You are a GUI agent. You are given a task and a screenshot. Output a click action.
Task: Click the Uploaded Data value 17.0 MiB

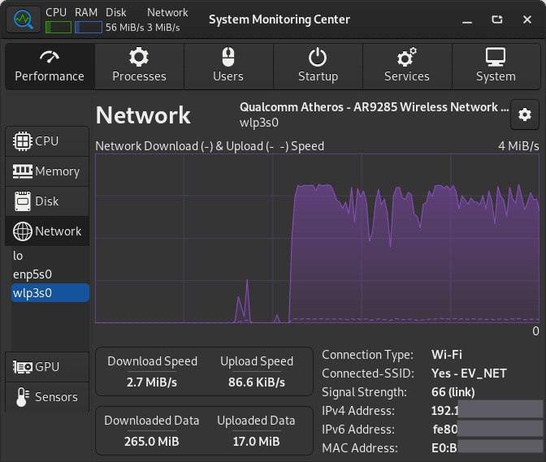coord(256,442)
